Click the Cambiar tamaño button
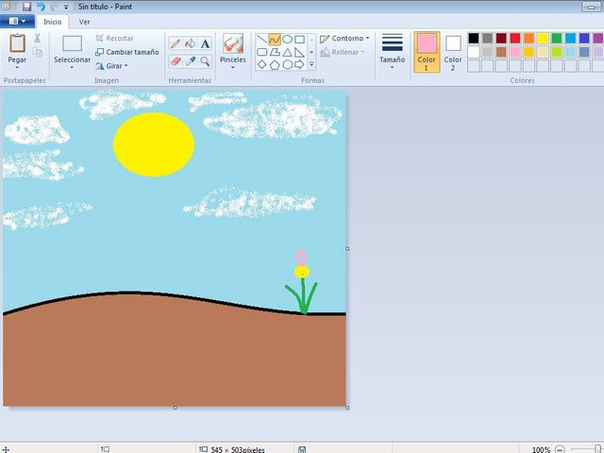604x453 pixels. coord(127,52)
